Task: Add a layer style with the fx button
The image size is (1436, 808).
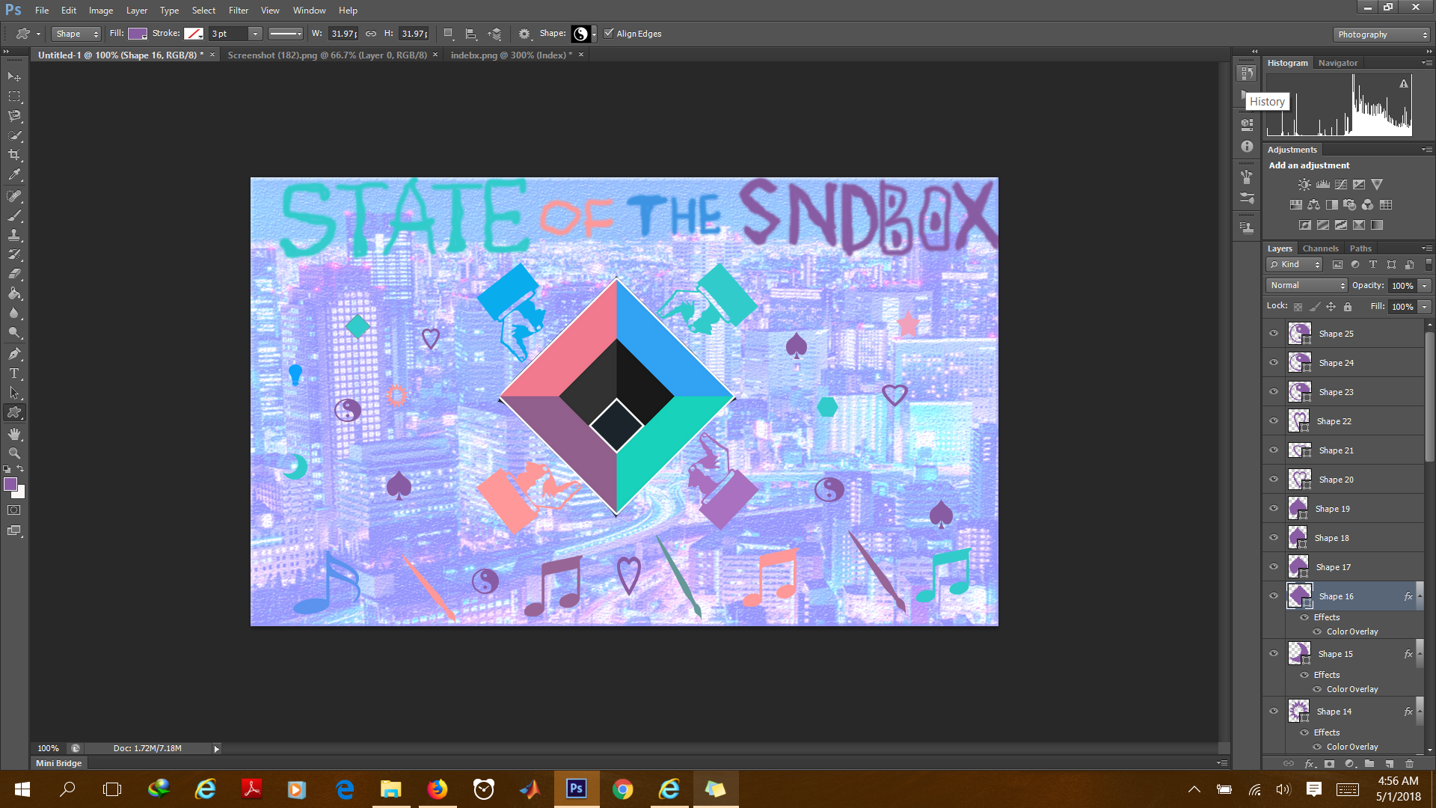Action: [x=1309, y=764]
